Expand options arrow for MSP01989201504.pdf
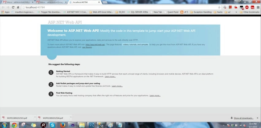The image size is (261, 128). 71,117
